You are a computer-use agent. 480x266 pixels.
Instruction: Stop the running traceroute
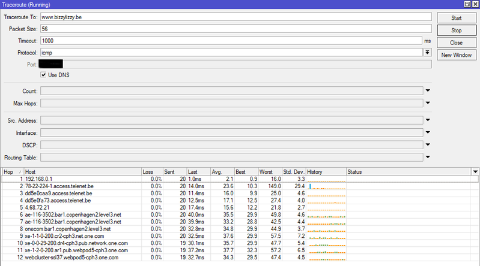point(457,30)
